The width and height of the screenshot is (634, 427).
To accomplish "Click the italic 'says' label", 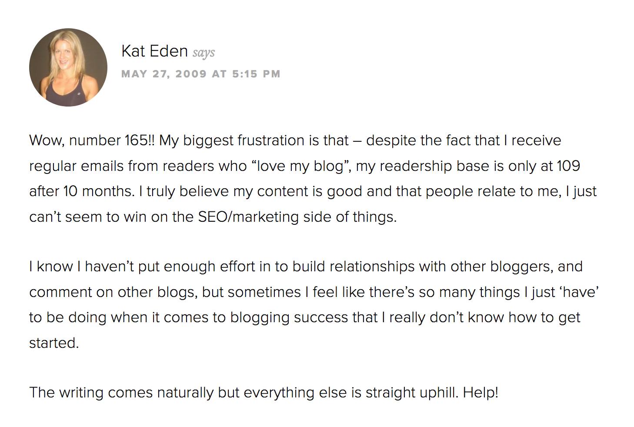I will pos(204,53).
